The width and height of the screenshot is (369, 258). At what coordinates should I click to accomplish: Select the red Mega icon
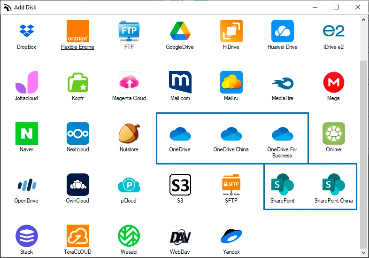click(x=333, y=82)
